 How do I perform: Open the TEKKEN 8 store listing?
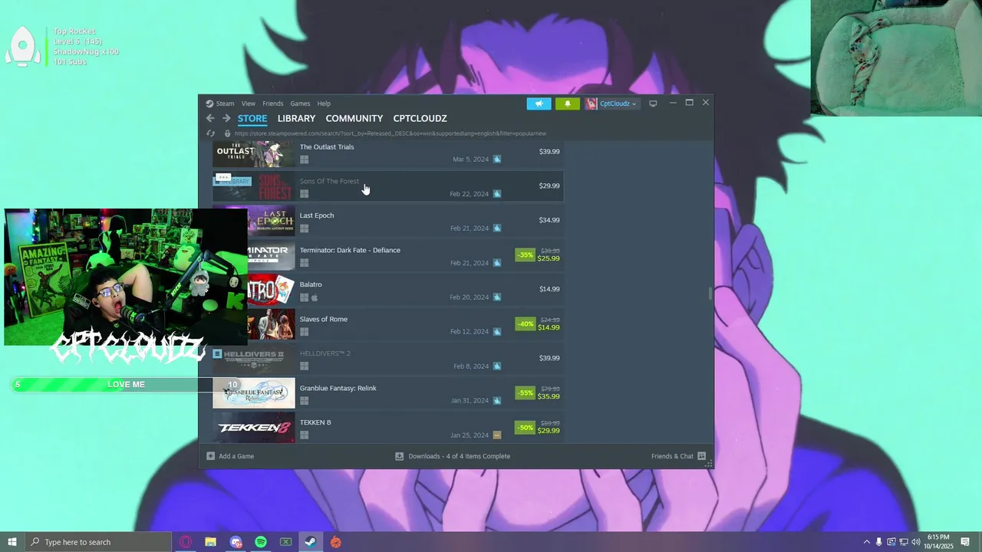coord(315,422)
